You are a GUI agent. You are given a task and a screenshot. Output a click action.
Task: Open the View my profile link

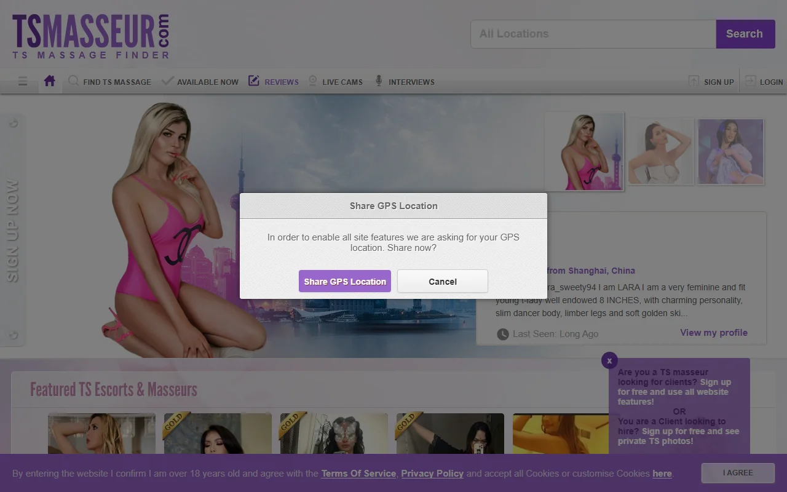[x=714, y=333]
